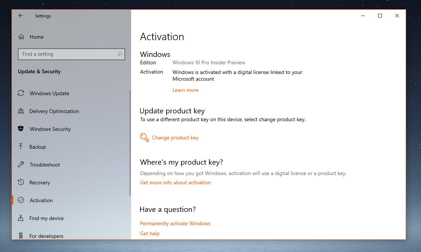Click the Recovery clock icon

(21, 182)
